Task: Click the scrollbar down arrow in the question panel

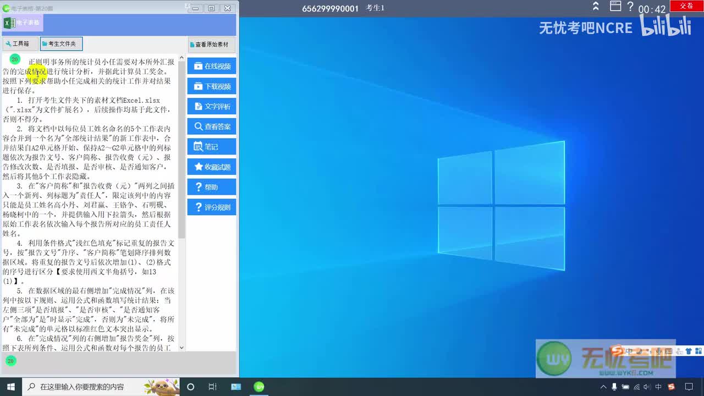Action: coord(182,348)
